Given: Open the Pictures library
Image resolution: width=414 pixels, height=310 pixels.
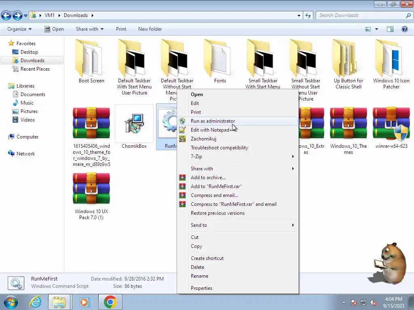Looking at the screenshot, I should (x=25, y=111).
